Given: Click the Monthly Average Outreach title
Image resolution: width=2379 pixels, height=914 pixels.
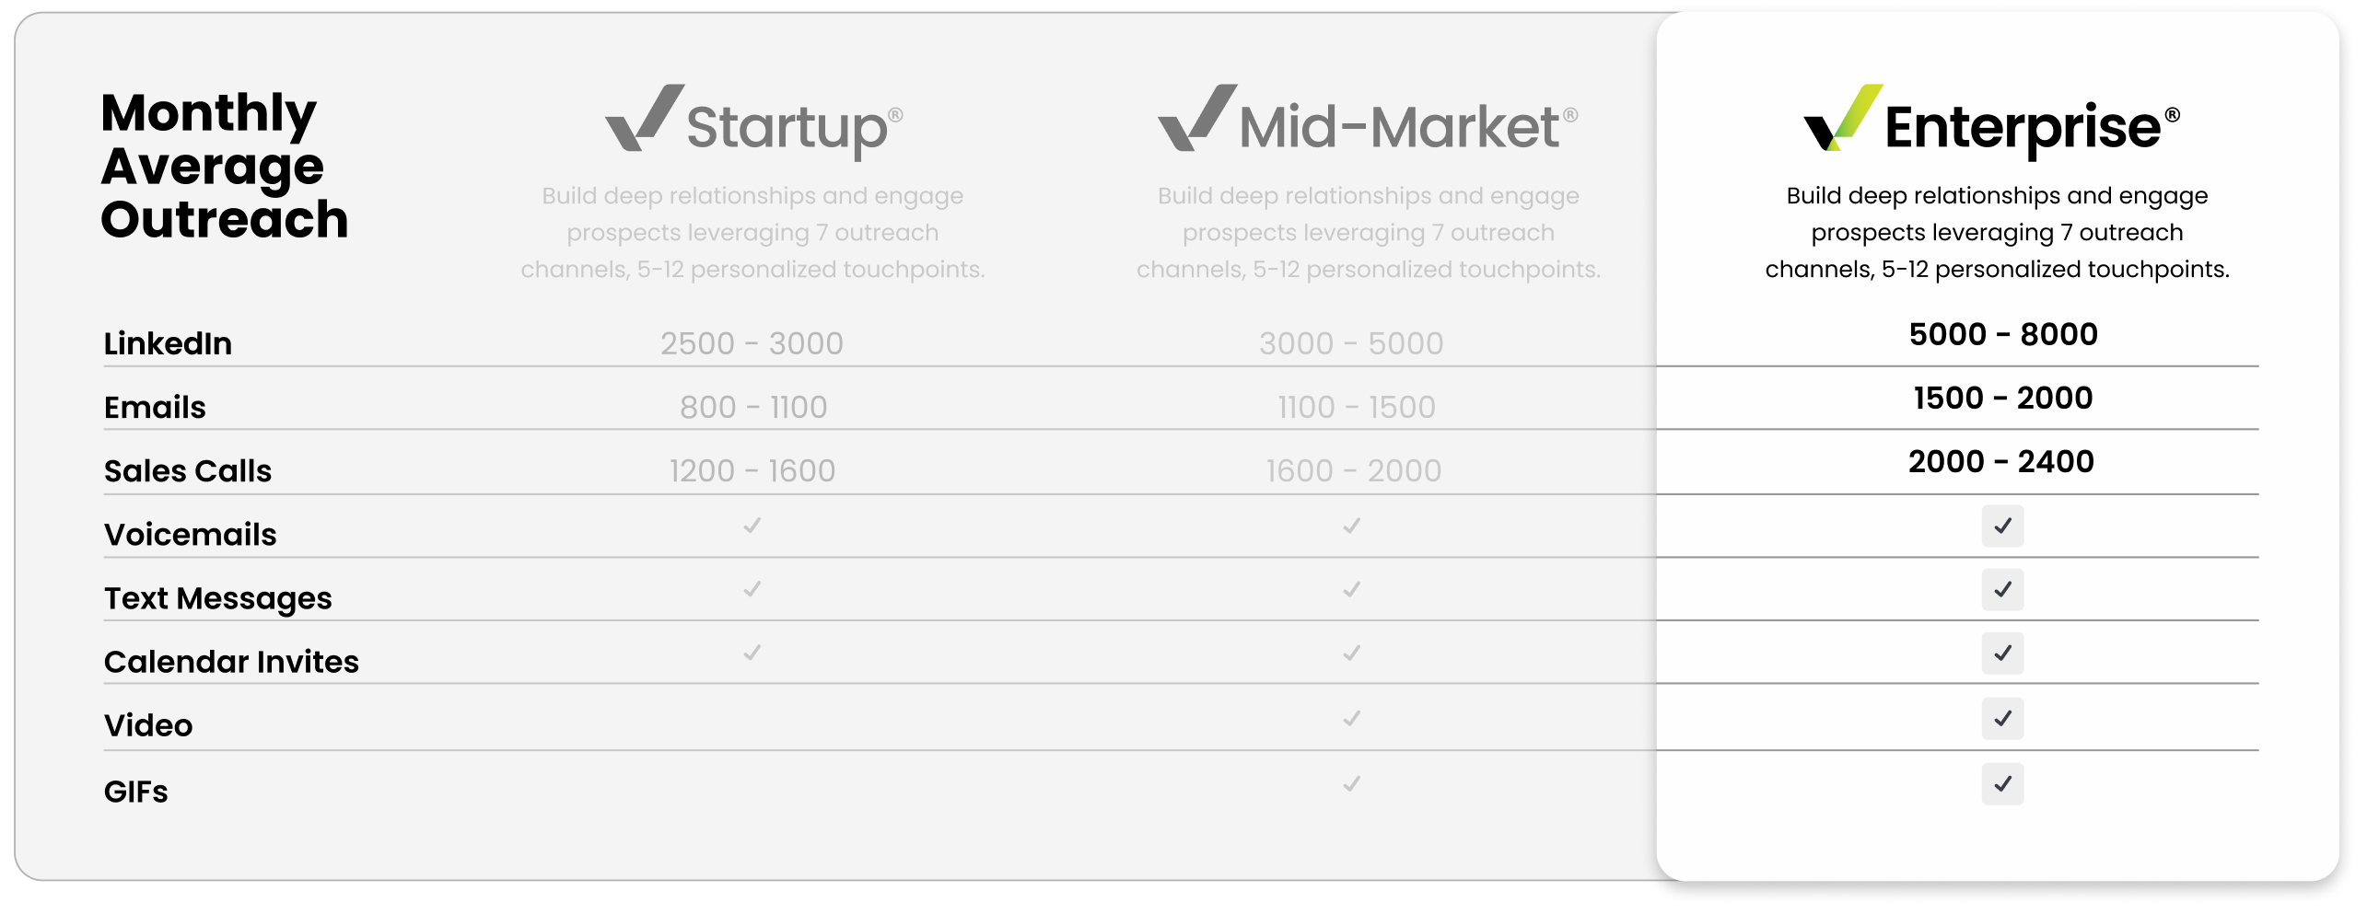Looking at the screenshot, I should click(225, 167).
